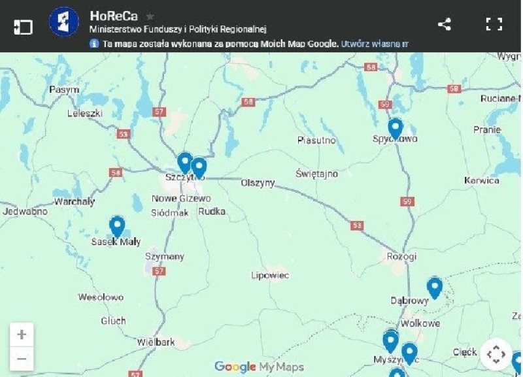Click the Rozogi town label
This screenshot has width=523, height=377.
coord(401,256)
